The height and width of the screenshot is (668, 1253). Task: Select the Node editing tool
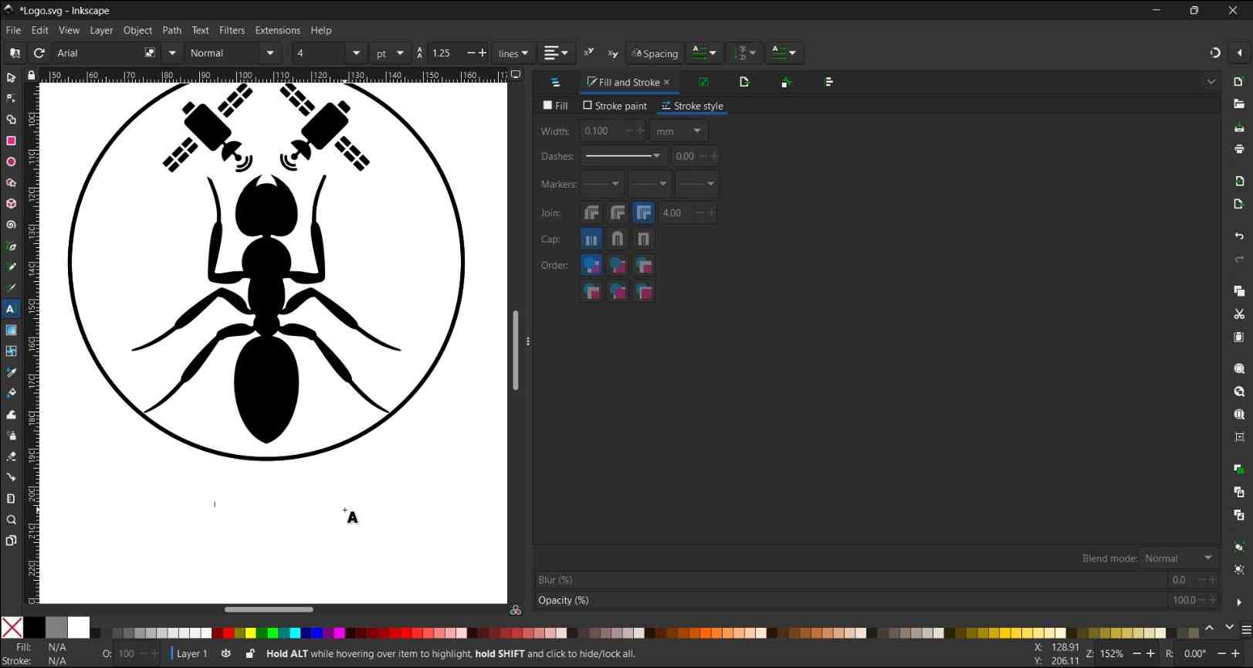click(11, 99)
